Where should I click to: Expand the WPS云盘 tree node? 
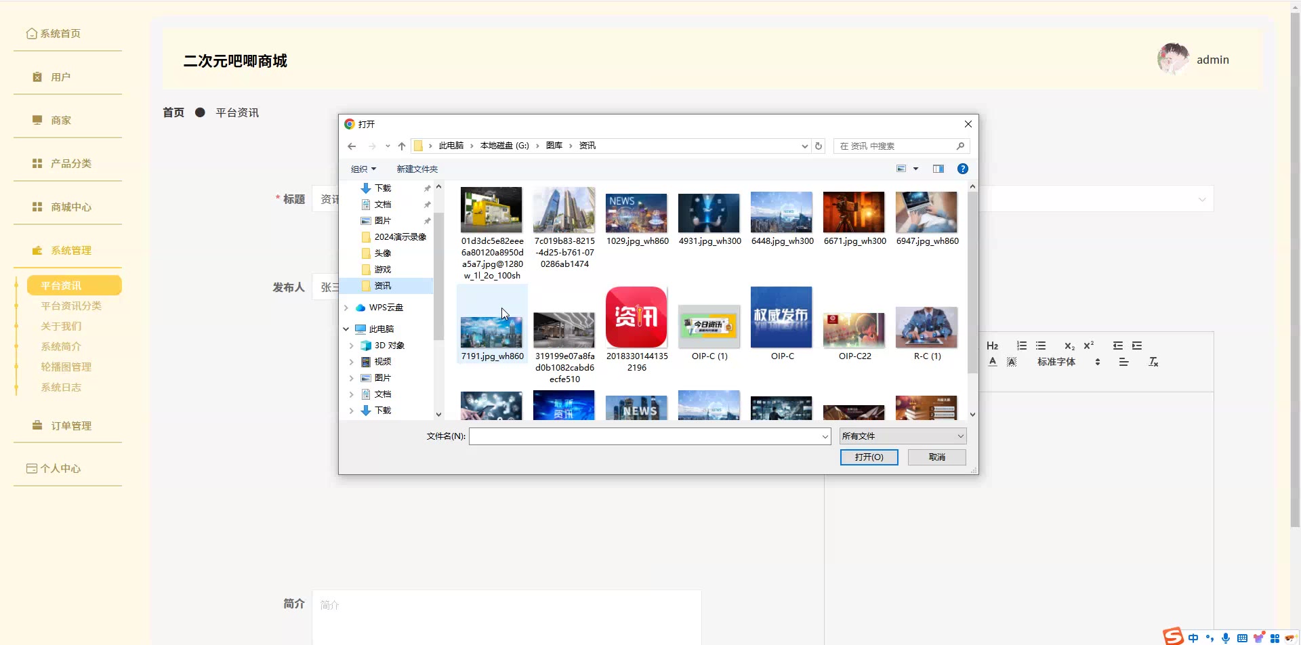(x=346, y=308)
